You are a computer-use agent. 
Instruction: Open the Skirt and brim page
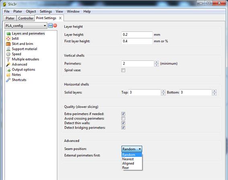[x=23, y=44]
